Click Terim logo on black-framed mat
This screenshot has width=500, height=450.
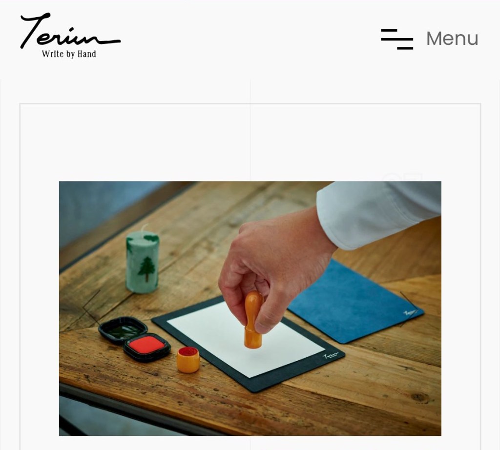tap(330, 356)
